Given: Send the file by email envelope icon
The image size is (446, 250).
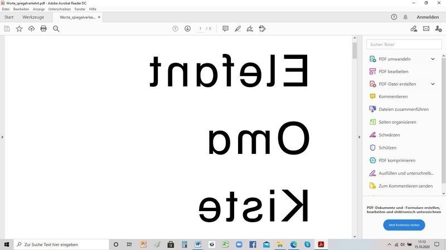Looking at the screenshot, I should coord(426,28).
